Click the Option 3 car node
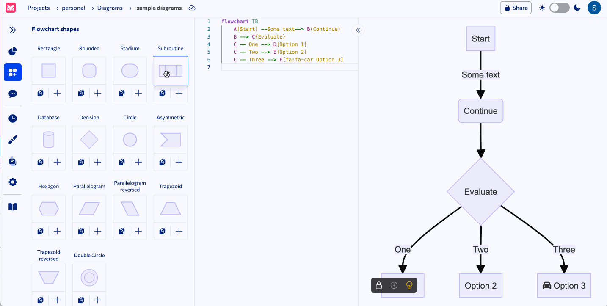Viewport: 607px width, 306px height. [x=564, y=286]
